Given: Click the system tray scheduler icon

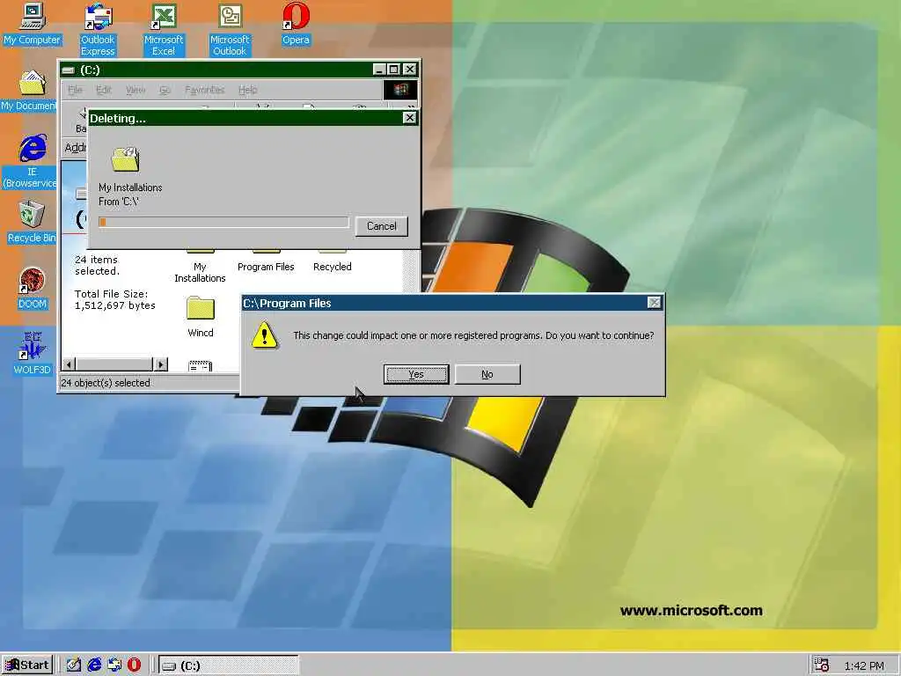Looking at the screenshot, I should pos(822,665).
